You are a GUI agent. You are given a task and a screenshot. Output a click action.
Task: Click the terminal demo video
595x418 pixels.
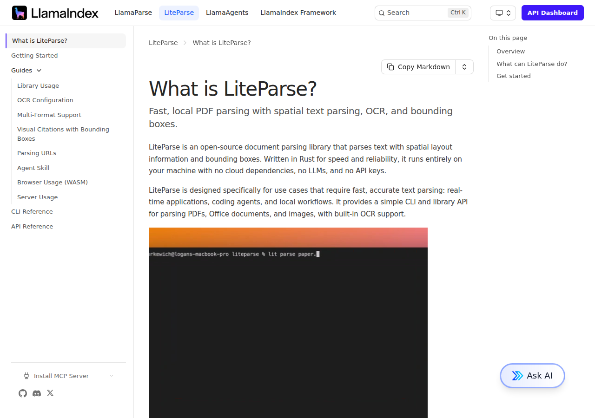(x=288, y=323)
